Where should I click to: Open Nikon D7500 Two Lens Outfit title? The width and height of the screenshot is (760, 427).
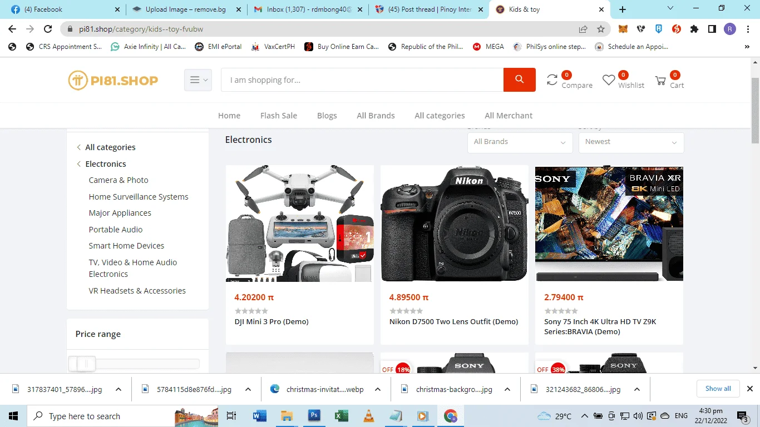453,321
